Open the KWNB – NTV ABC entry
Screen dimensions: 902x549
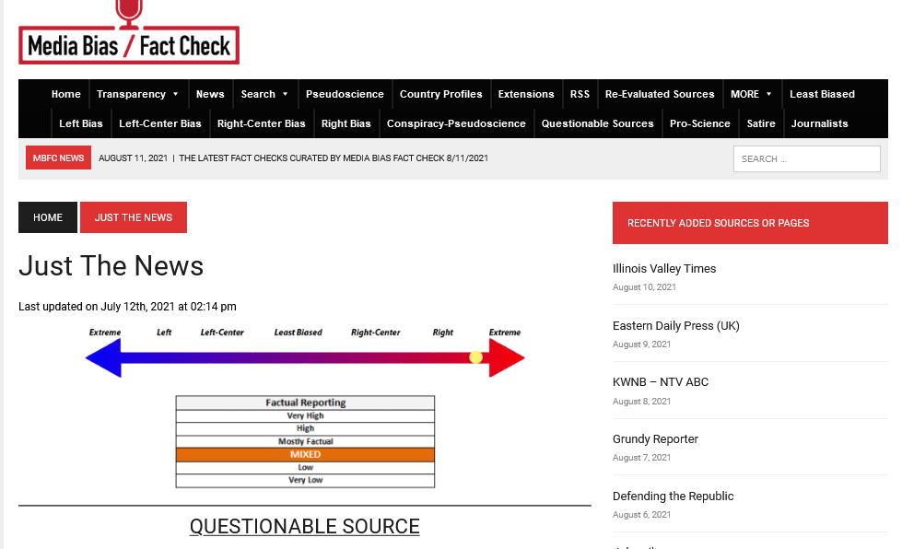(661, 382)
